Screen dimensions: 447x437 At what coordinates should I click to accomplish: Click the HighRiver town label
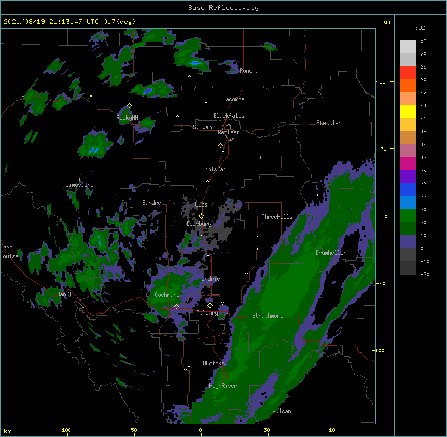[223, 386]
